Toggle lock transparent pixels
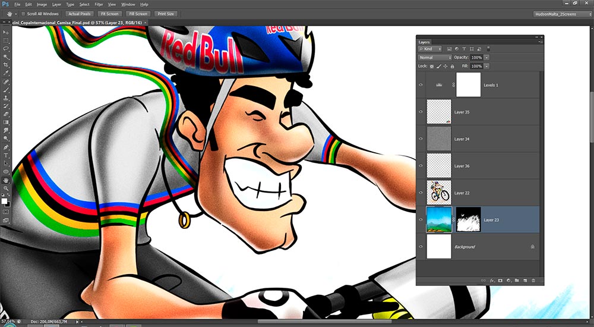 coord(431,67)
